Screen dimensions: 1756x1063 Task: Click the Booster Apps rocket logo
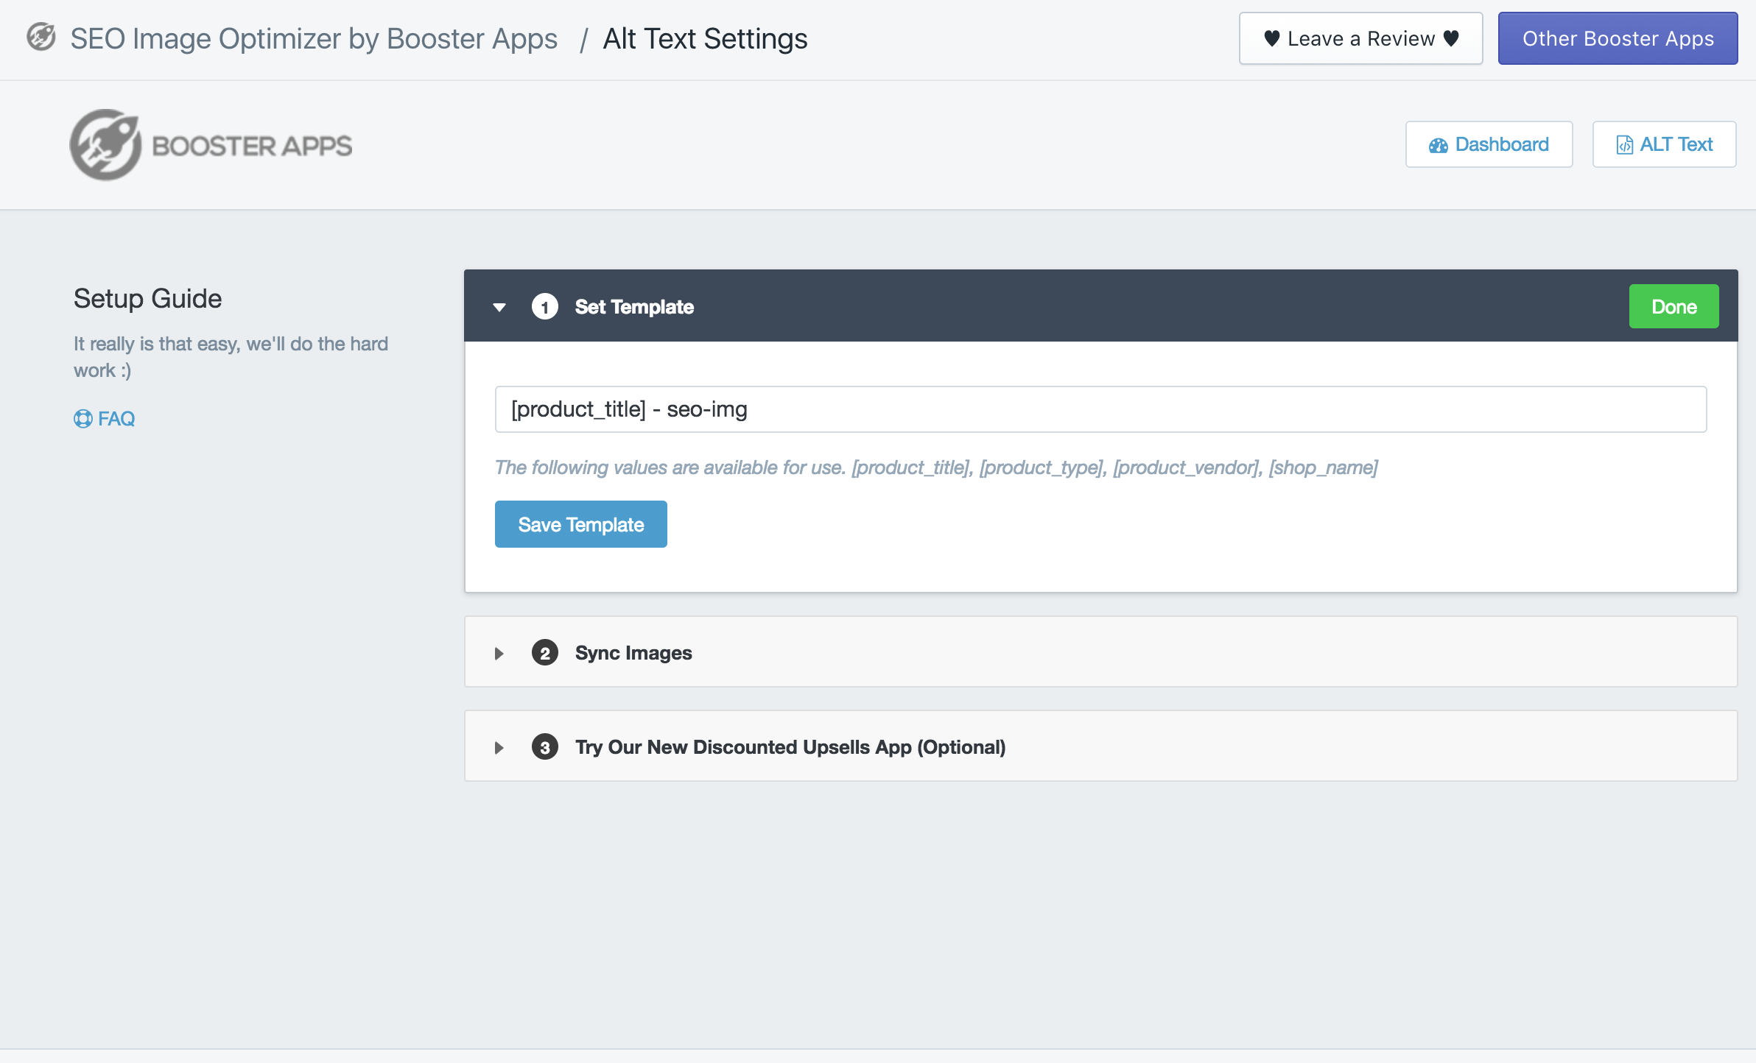105,144
